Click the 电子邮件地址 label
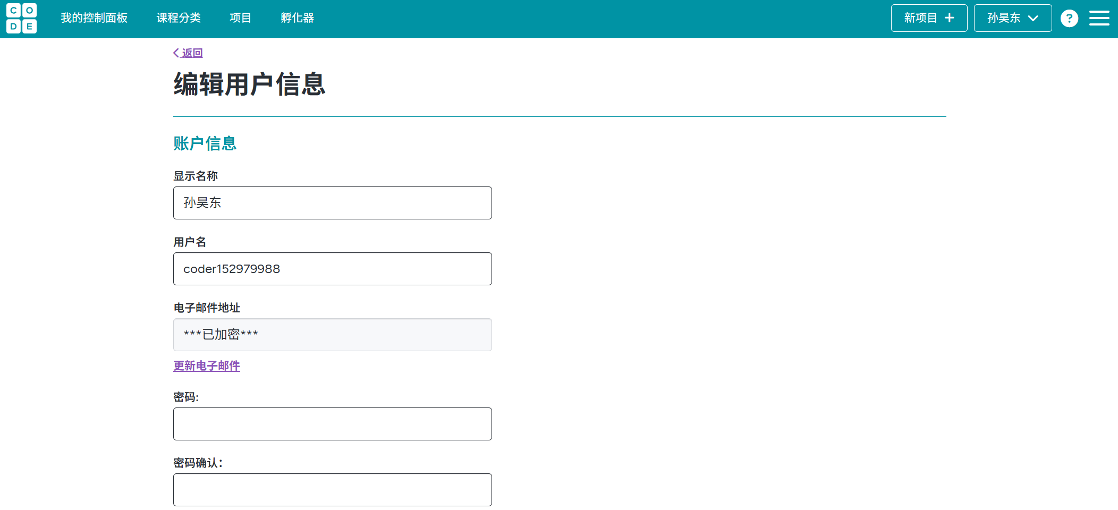The width and height of the screenshot is (1118, 510). 207,308
